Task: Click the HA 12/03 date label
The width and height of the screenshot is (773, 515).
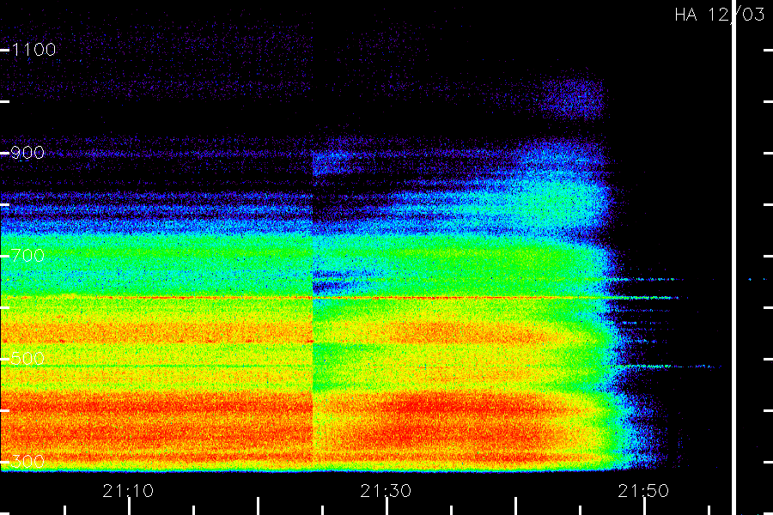Action: [x=719, y=15]
